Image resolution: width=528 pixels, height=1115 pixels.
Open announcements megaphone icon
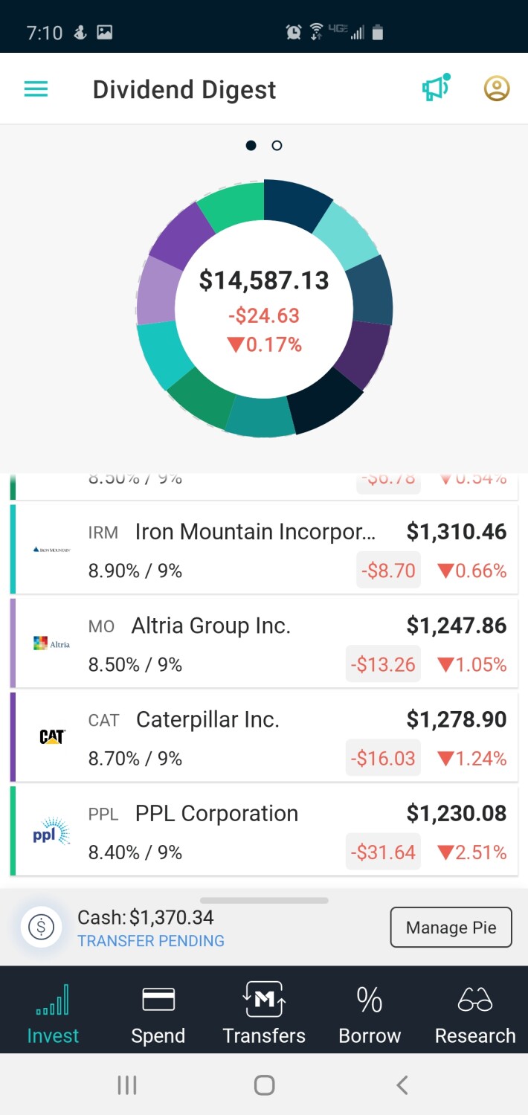pos(437,89)
